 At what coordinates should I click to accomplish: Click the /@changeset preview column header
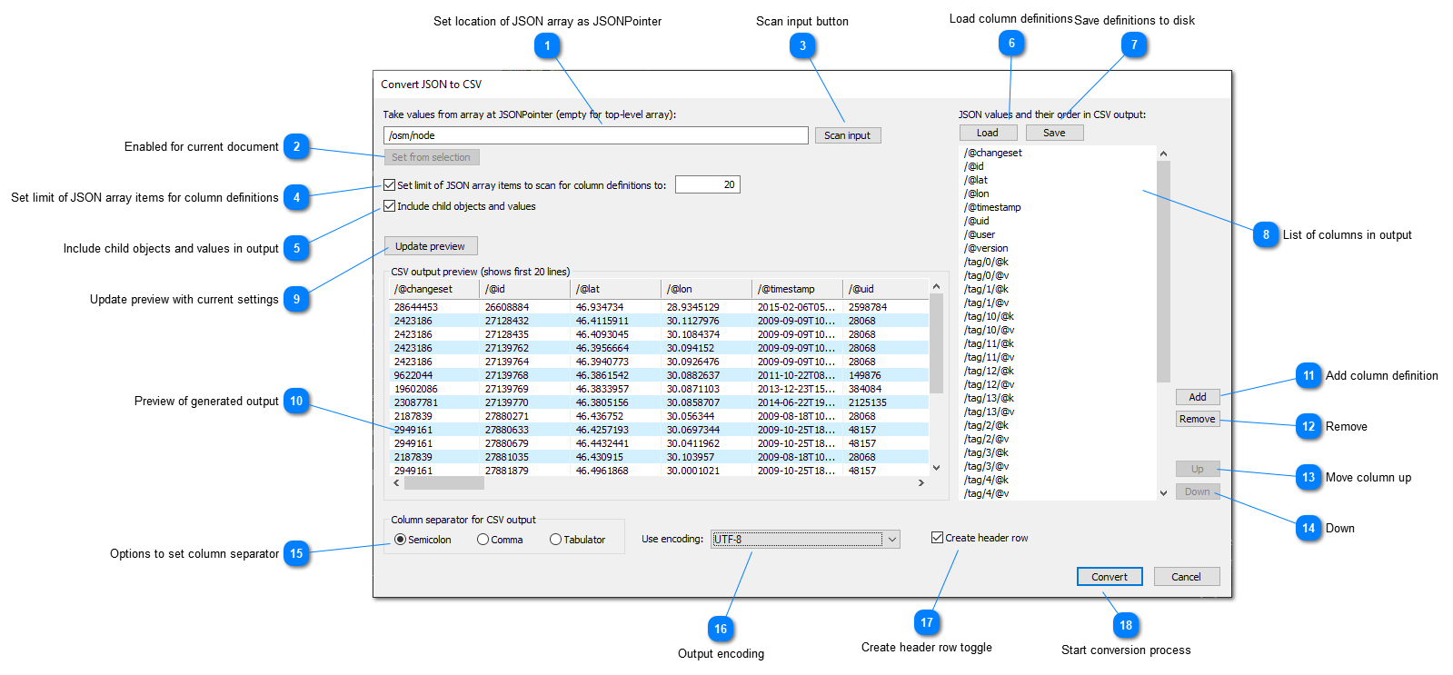point(434,289)
